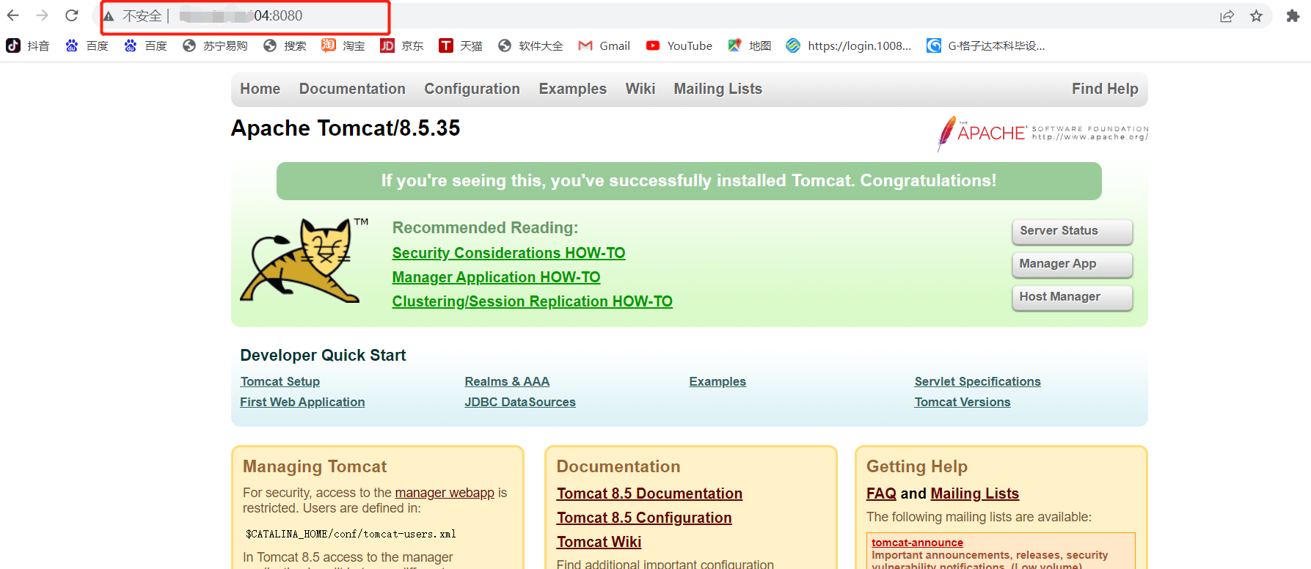Open the Tomcat Versions link
This screenshot has width=1311, height=569.
click(x=963, y=402)
